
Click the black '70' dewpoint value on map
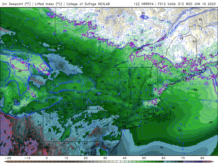tap(13, 137)
